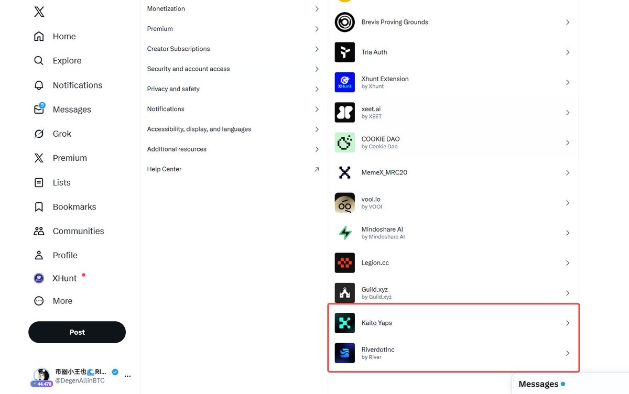
Task: Select the Kaito Yaps app name
Action: click(x=376, y=323)
